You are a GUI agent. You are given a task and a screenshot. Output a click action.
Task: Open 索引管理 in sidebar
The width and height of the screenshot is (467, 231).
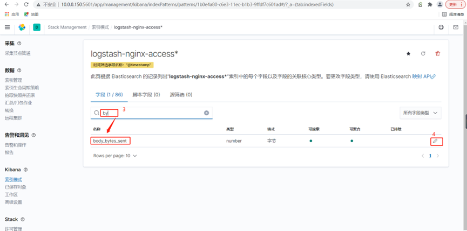click(x=13, y=80)
